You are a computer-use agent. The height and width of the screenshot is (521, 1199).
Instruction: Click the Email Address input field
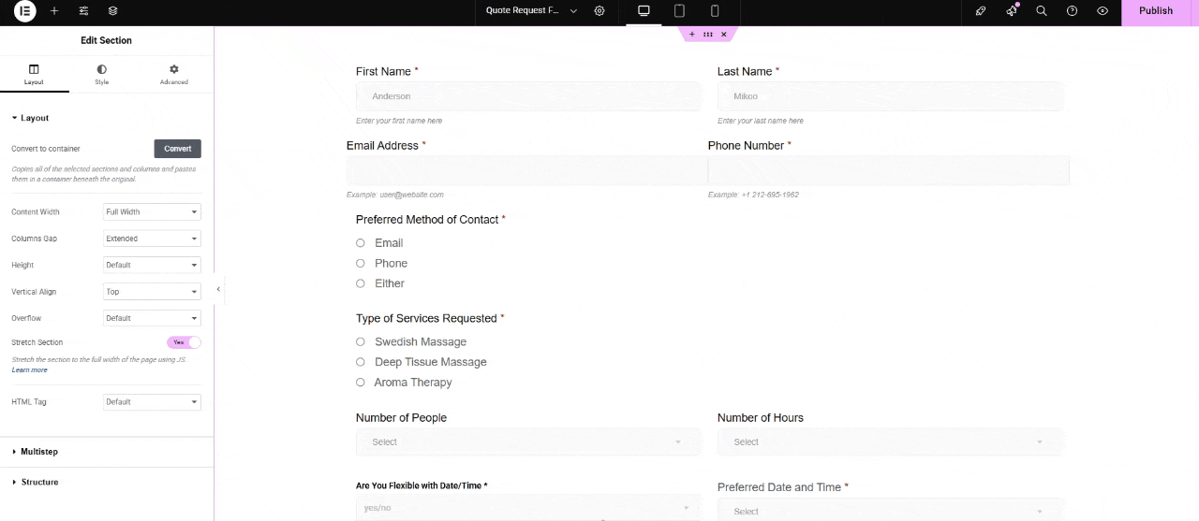point(526,170)
